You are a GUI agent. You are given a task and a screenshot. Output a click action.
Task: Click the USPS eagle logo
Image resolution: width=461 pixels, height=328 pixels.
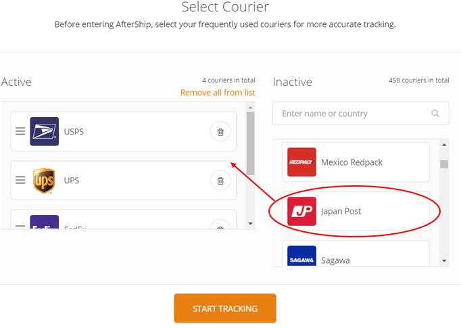click(45, 131)
